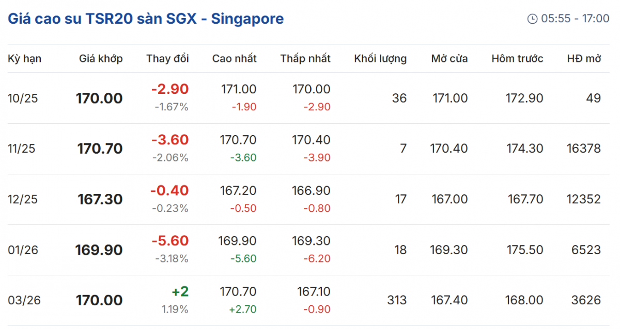
Task: Select the 01/26 contract term row
Action: point(23,250)
